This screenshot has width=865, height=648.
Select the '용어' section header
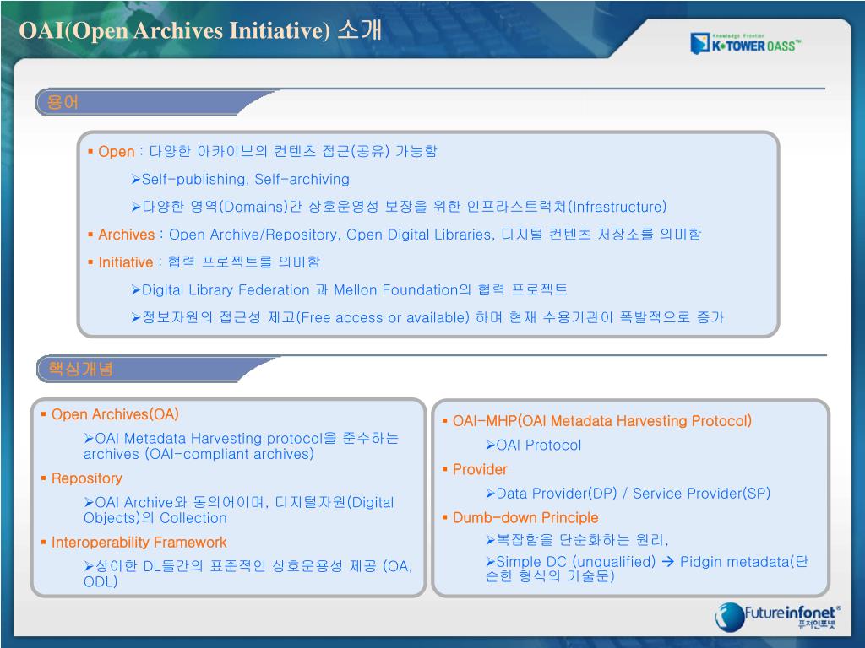[x=63, y=102]
